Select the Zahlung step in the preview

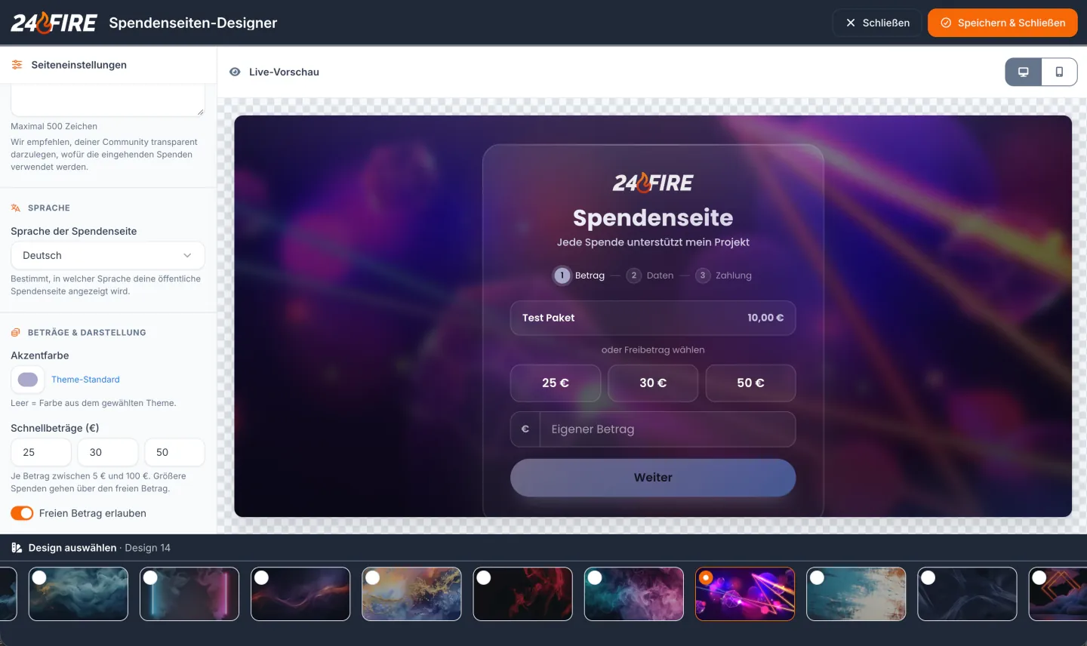pos(723,275)
